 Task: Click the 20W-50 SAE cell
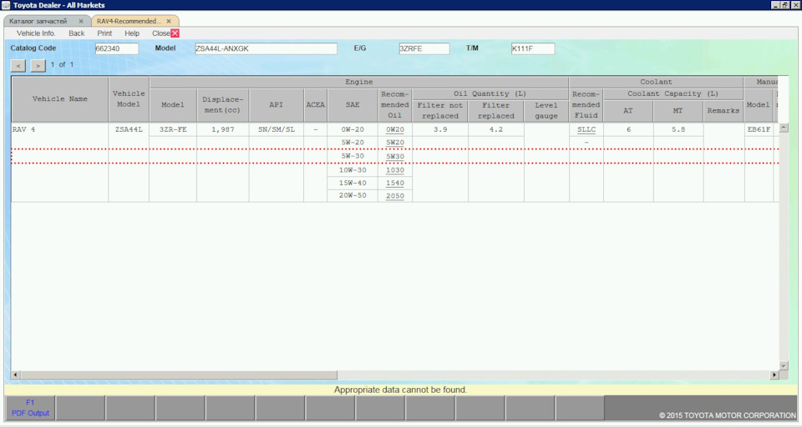[353, 195]
